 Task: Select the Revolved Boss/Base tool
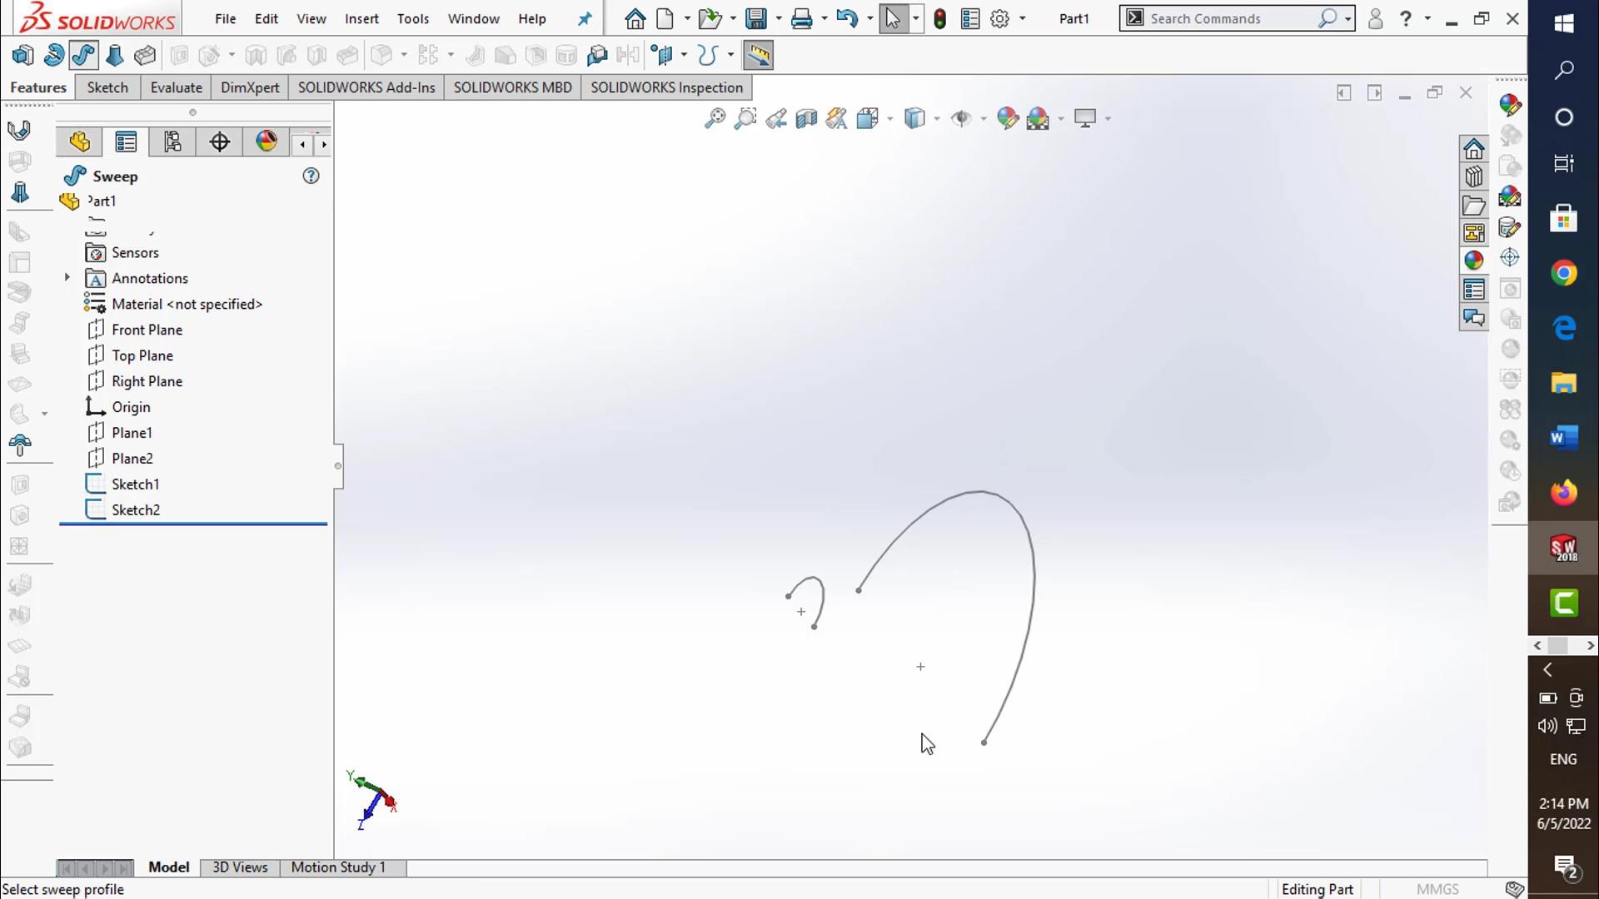pos(53,55)
